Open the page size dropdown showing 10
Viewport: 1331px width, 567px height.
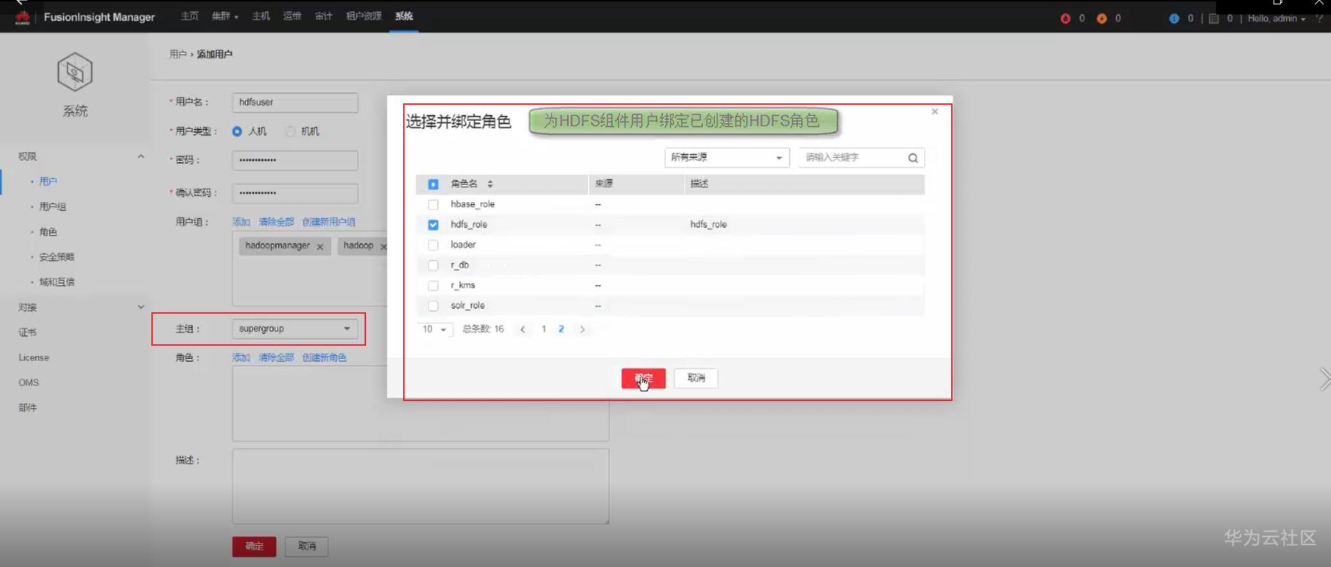434,330
